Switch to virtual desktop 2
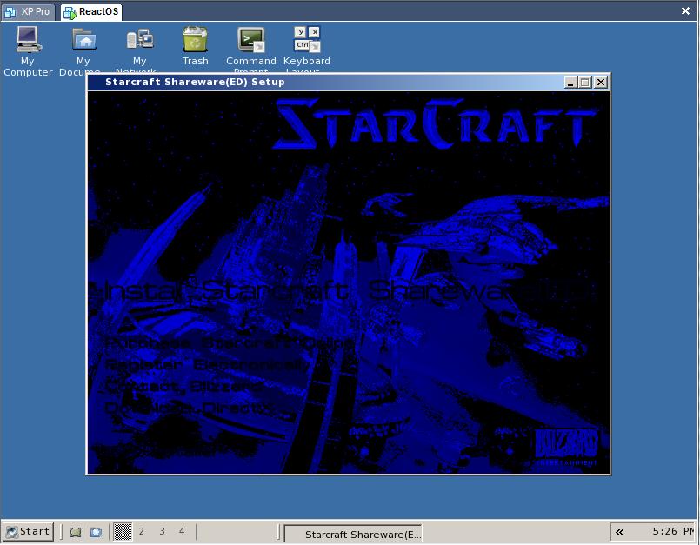Viewport: 700px width, 545px height. 142,532
